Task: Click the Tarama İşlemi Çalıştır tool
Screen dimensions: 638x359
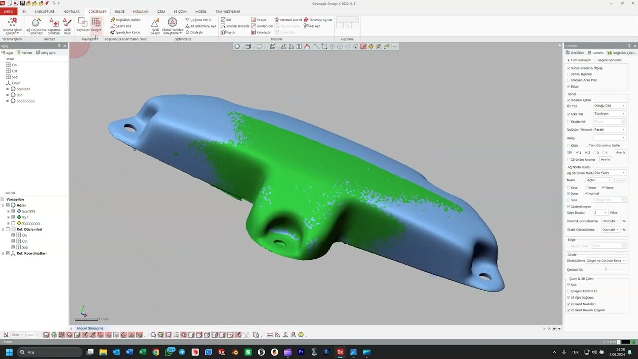Action: (12, 26)
